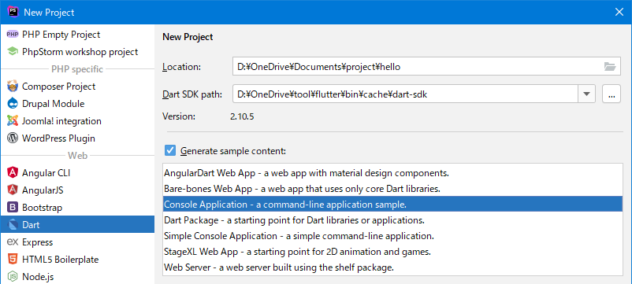
Task: Select Angular CLI project type
Action: (77, 173)
